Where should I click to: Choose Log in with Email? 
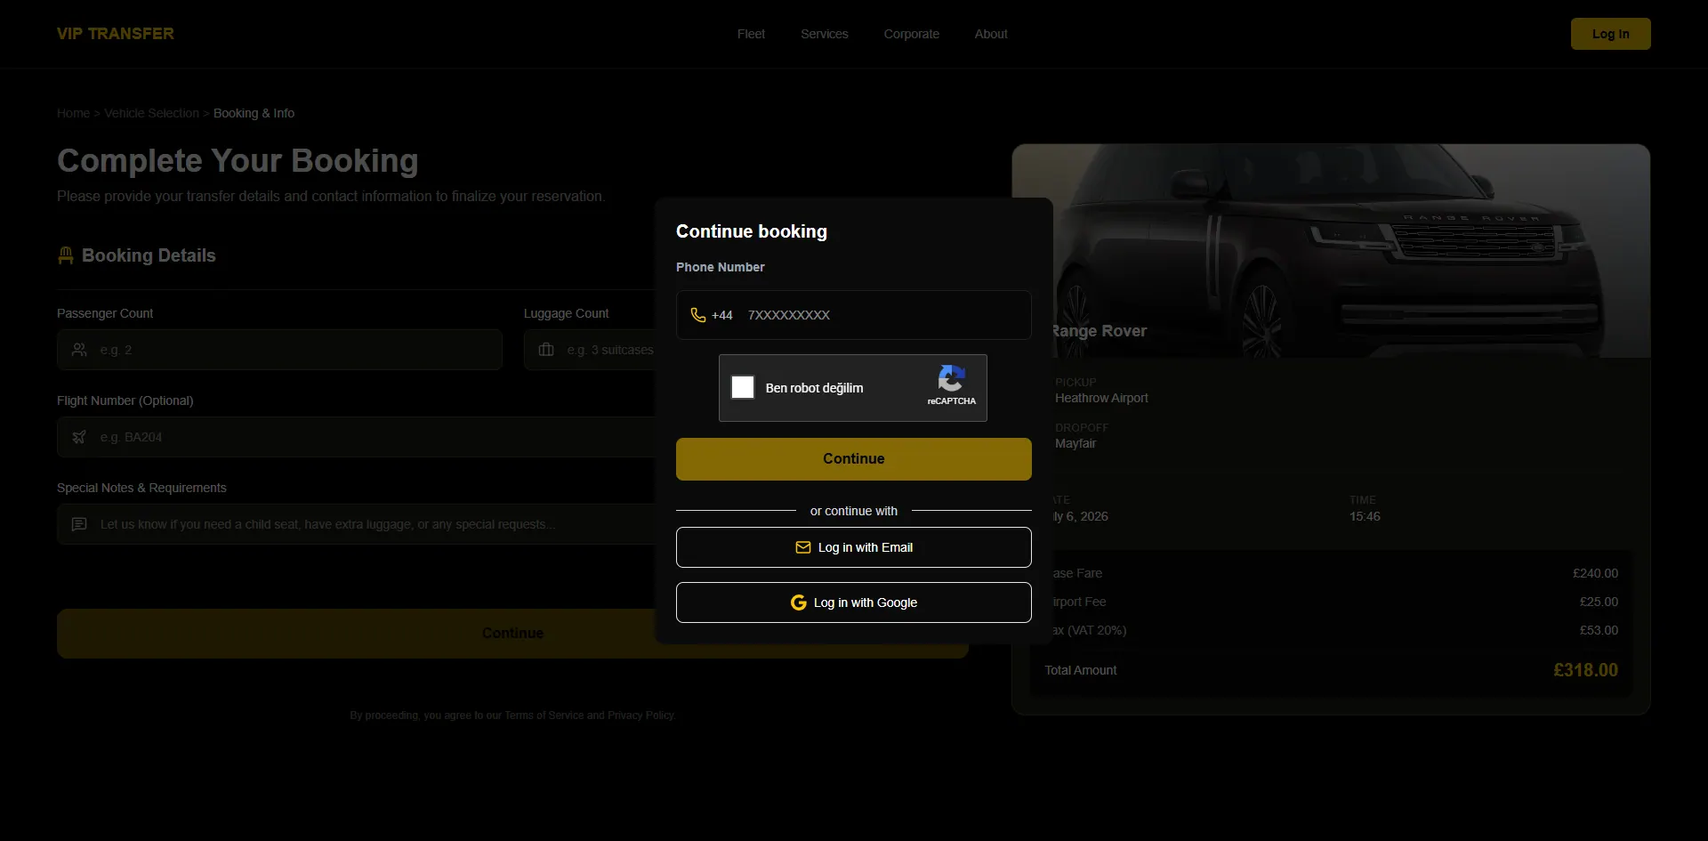point(854,547)
